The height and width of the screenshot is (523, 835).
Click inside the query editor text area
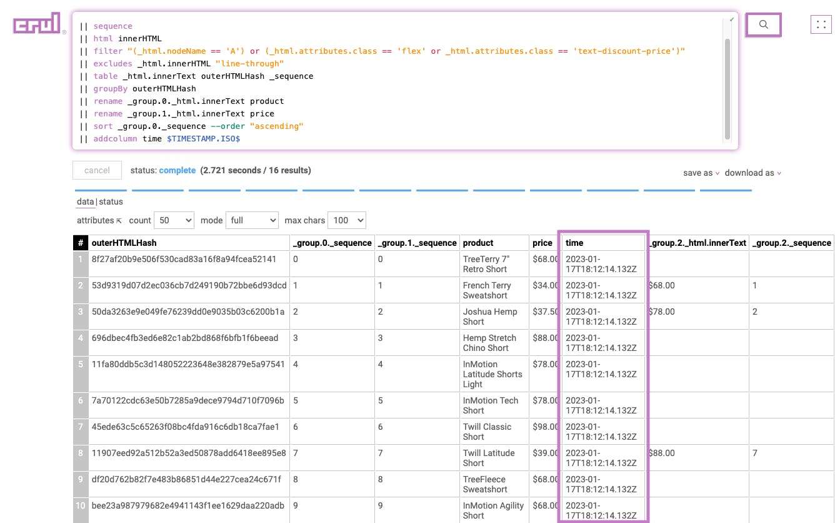400,81
